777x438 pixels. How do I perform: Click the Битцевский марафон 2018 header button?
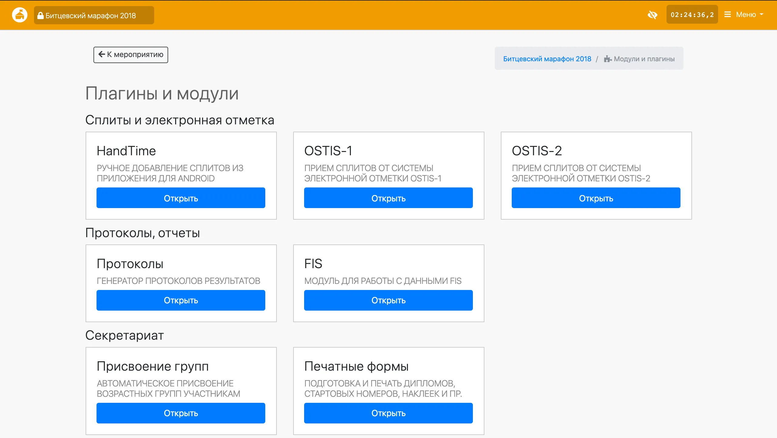pyautogui.click(x=94, y=15)
